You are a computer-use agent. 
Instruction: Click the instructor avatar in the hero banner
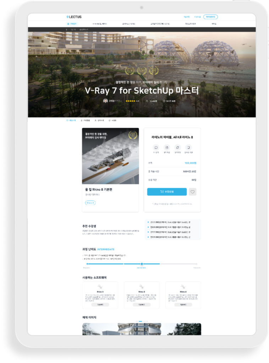(x=105, y=101)
